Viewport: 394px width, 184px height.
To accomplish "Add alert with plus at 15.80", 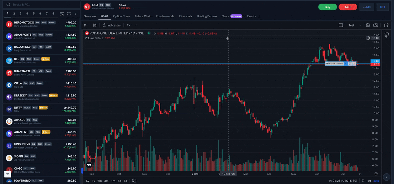I will point(368,38).
